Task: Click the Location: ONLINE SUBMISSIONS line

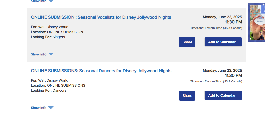Action: [x=58, y=85]
